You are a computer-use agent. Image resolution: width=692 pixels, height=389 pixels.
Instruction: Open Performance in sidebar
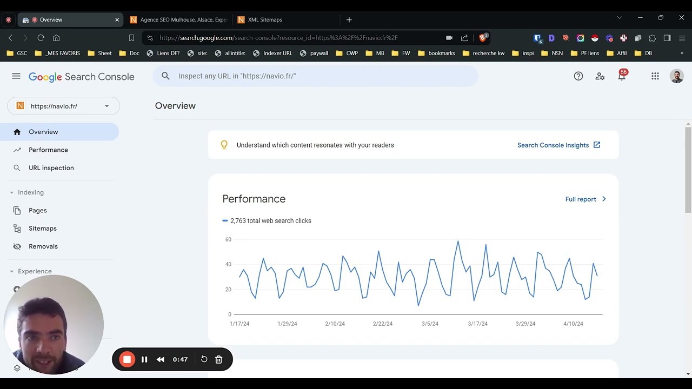coord(59,150)
